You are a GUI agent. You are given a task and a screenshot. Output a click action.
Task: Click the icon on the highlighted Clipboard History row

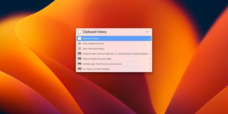pyautogui.click(x=80, y=38)
